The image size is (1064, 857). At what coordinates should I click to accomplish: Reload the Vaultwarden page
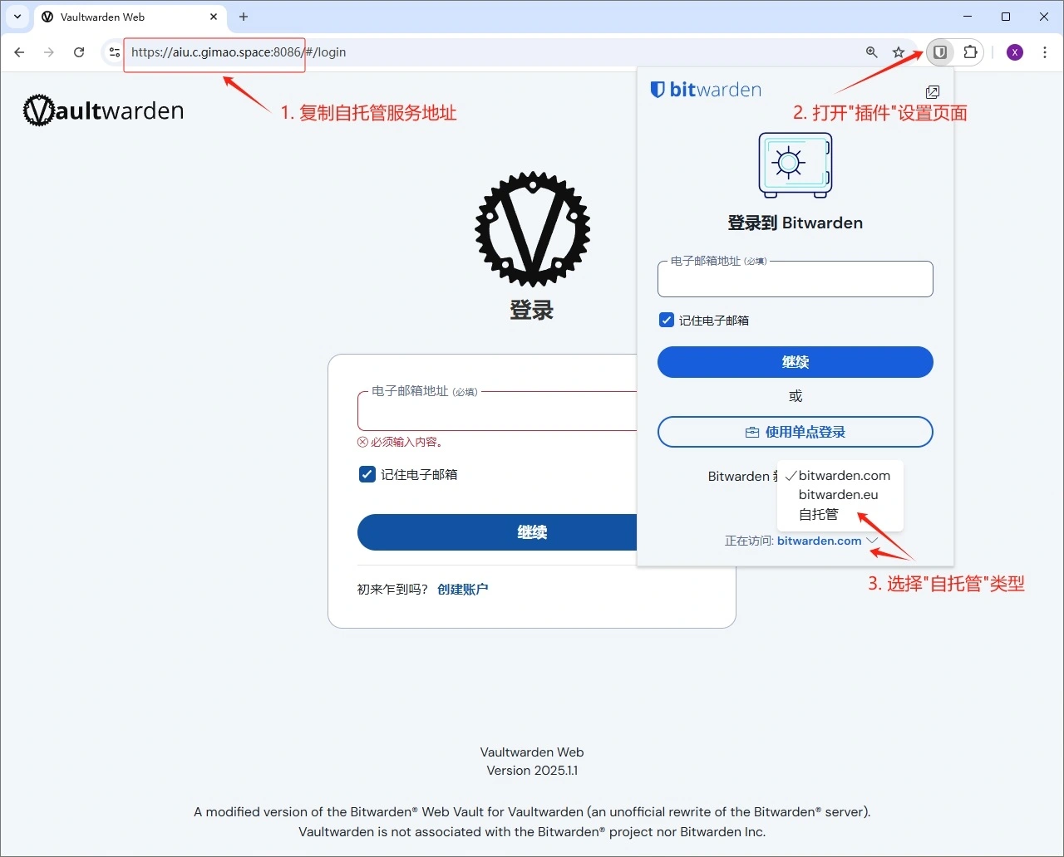79,52
